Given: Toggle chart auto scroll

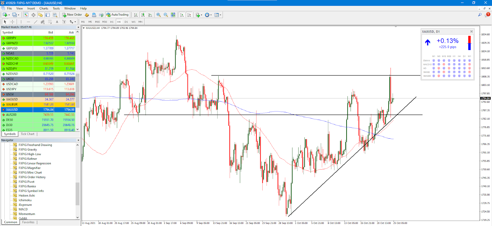Looking at the screenshot, I should 182,15.
